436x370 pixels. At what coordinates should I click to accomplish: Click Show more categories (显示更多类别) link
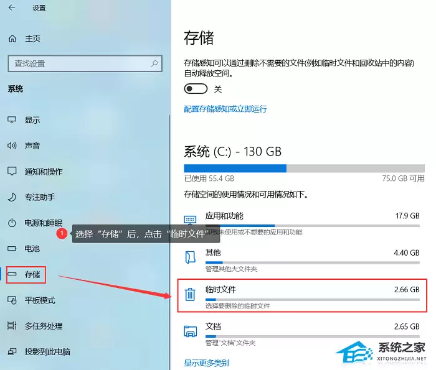pyautogui.click(x=207, y=363)
